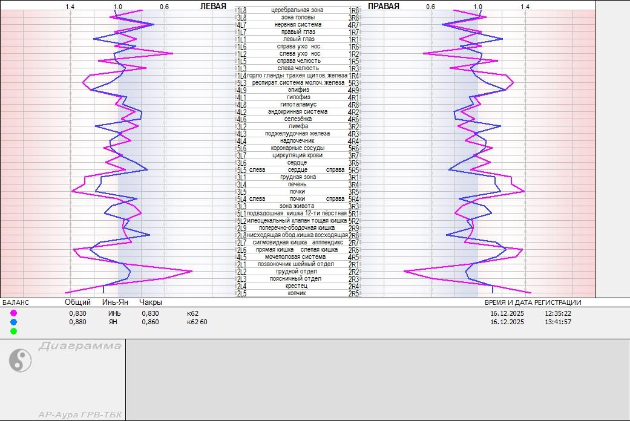The image size is (630, 421).
Task: Click the Инь-Ян column header
Action: pyautogui.click(x=115, y=302)
